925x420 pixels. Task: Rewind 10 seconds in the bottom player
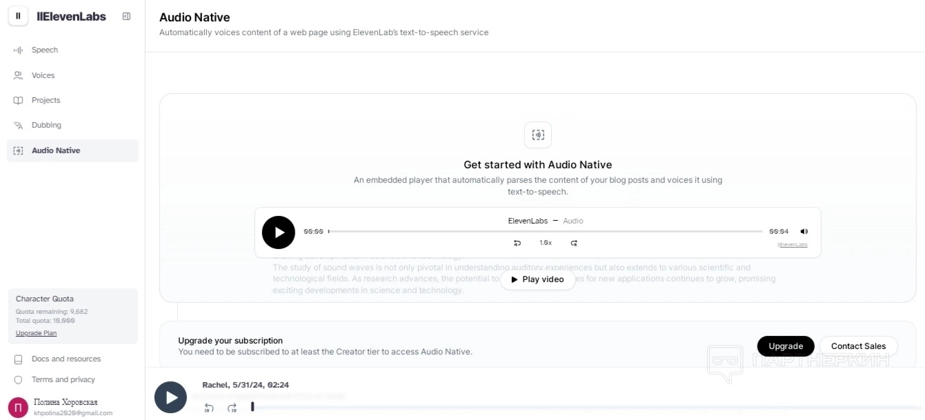[x=209, y=408]
